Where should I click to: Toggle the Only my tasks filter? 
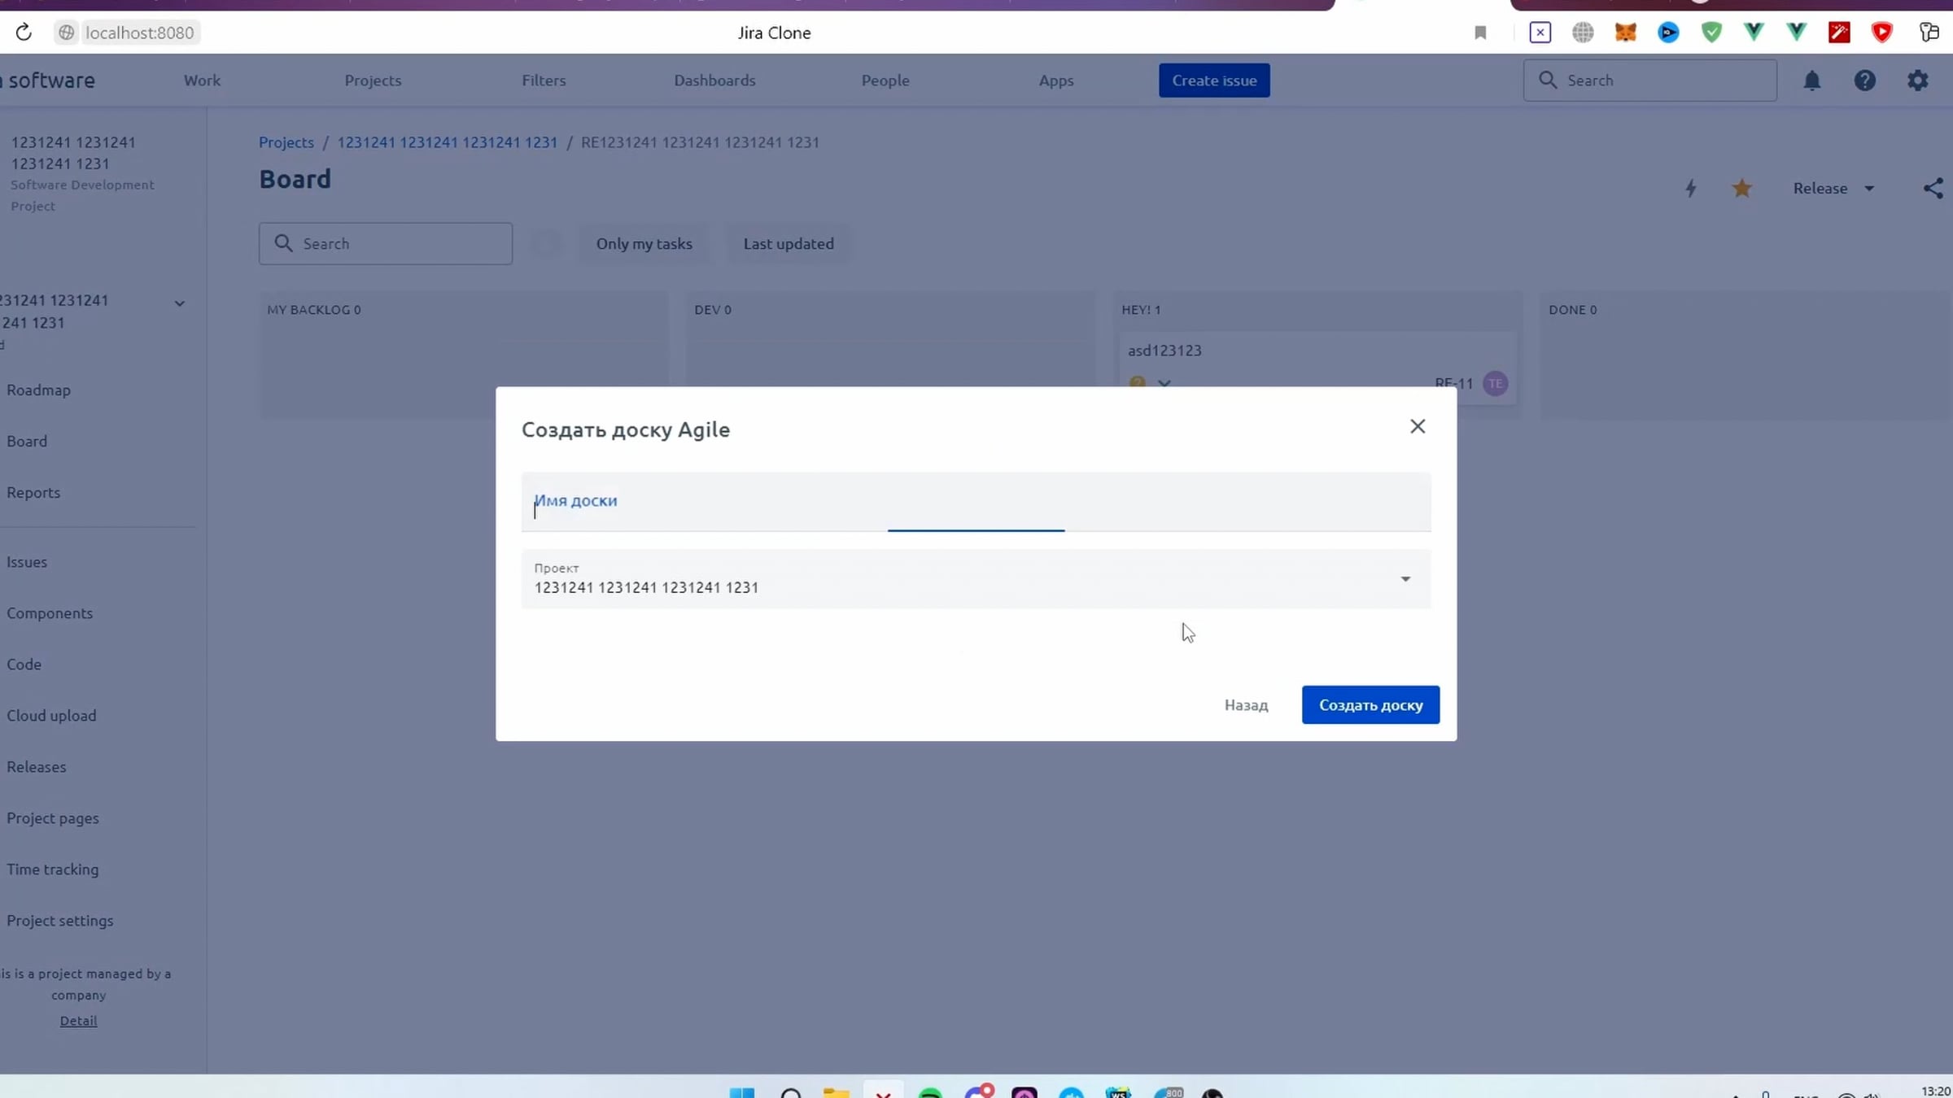point(644,244)
